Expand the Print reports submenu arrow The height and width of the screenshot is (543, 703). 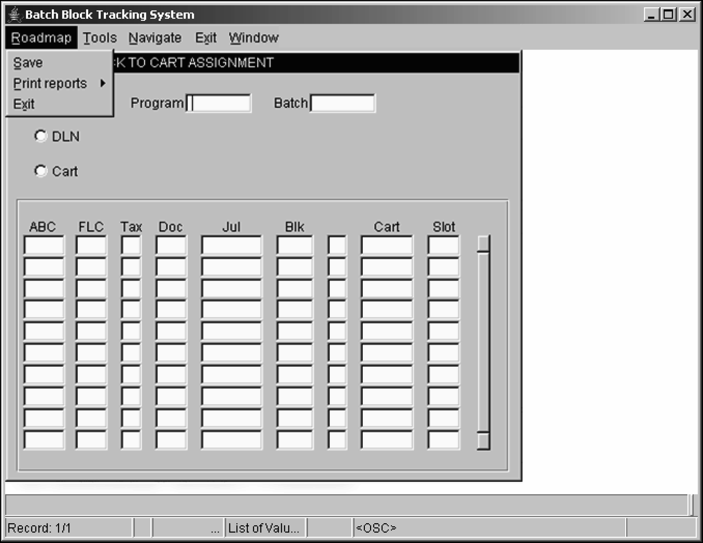[102, 83]
